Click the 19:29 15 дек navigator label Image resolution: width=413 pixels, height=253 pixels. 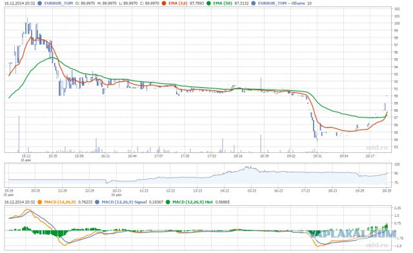[x=8, y=192]
